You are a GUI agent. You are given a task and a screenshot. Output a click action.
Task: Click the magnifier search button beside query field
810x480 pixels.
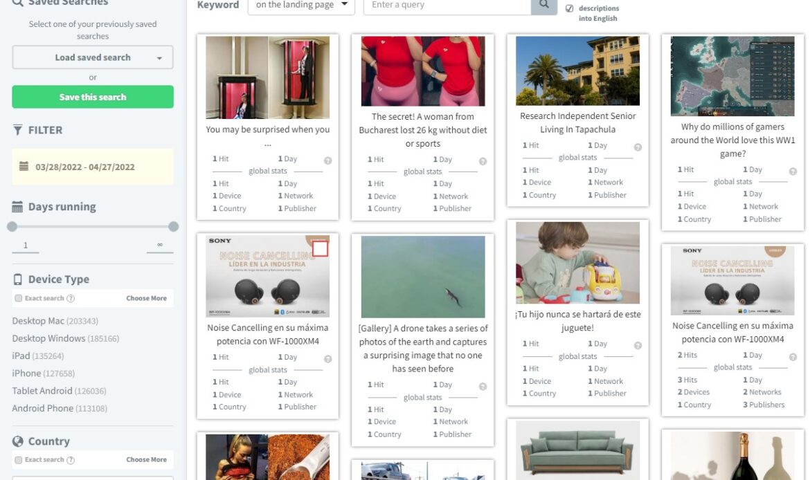point(544,5)
